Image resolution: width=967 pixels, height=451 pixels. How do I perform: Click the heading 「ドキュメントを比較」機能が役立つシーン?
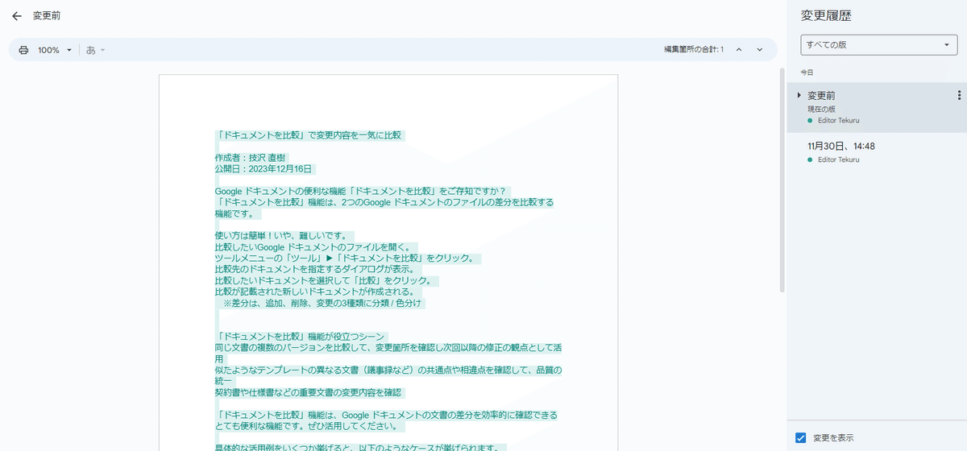(301, 336)
